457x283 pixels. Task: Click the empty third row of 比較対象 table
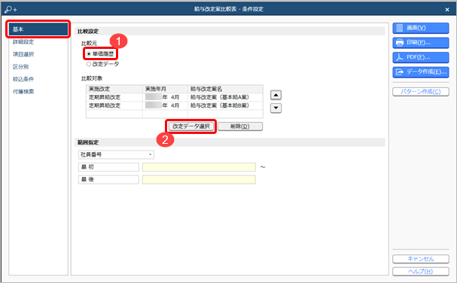[x=174, y=114]
